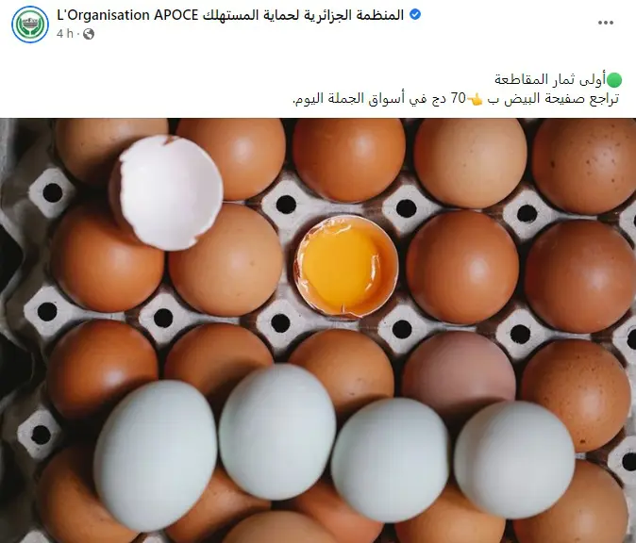The height and width of the screenshot is (543, 636).
Task: Click the broken white eggshell half
Action: (167, 192)
